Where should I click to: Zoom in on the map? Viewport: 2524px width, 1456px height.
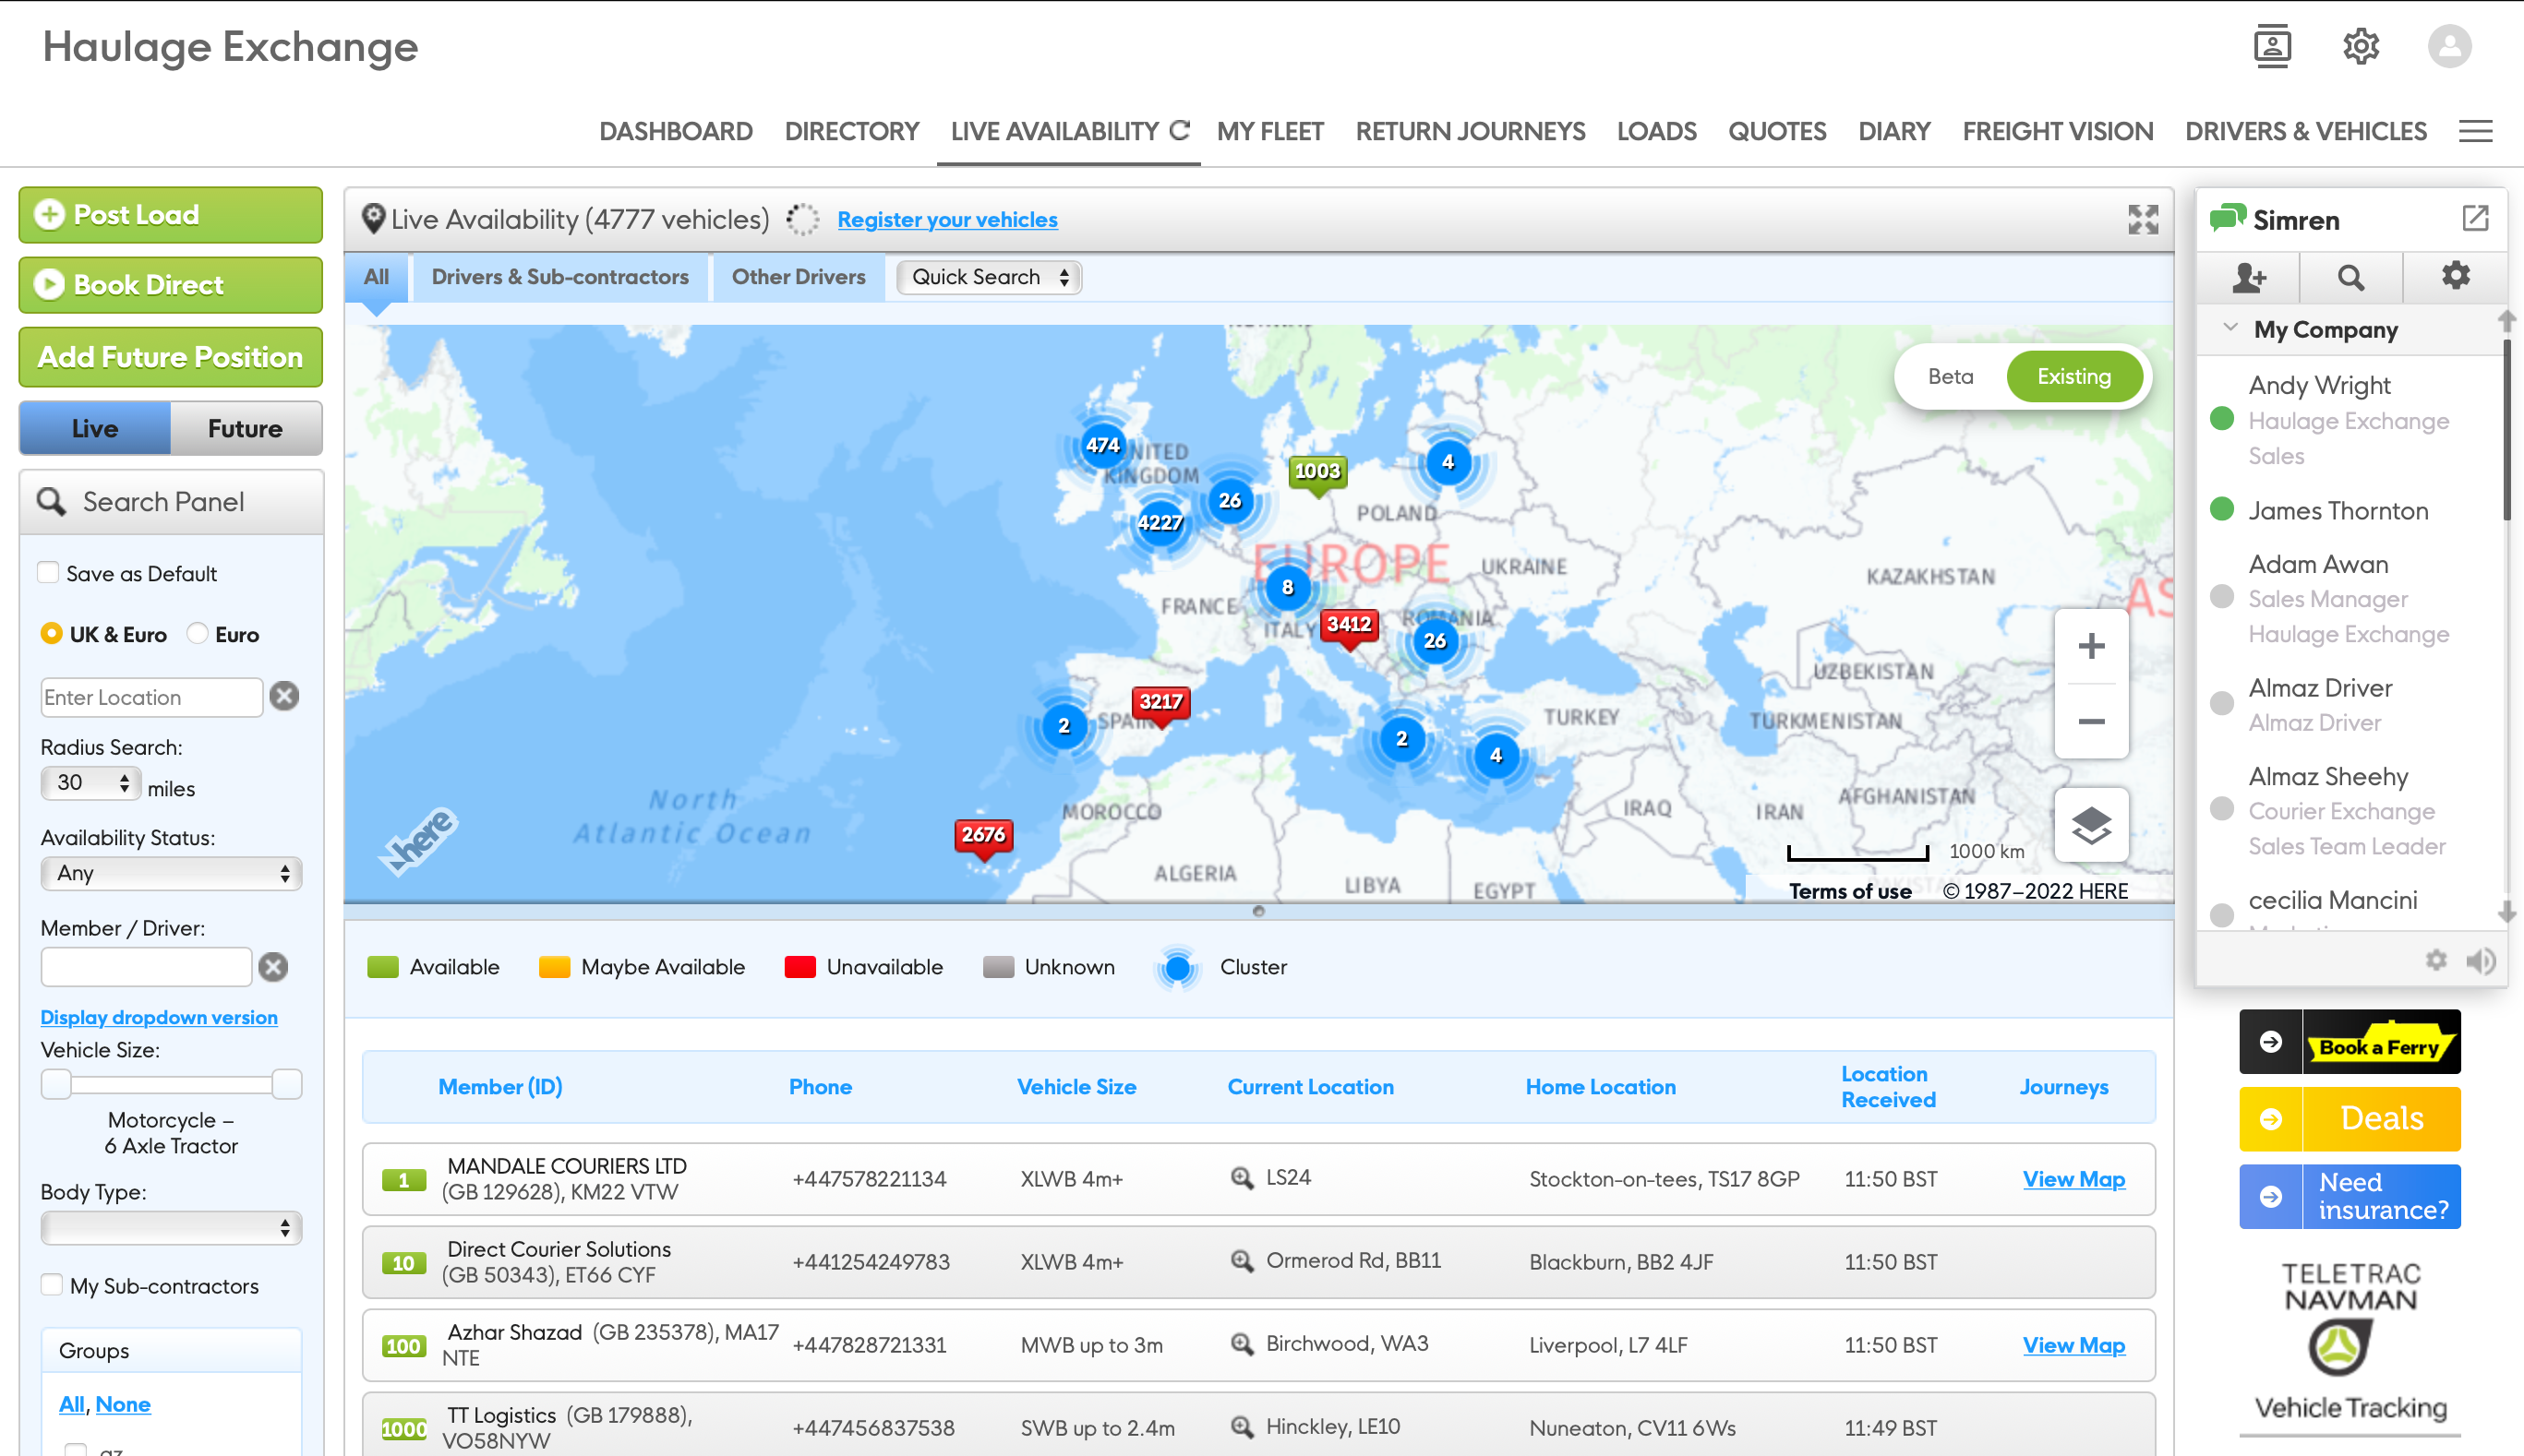coord(2091,646)
